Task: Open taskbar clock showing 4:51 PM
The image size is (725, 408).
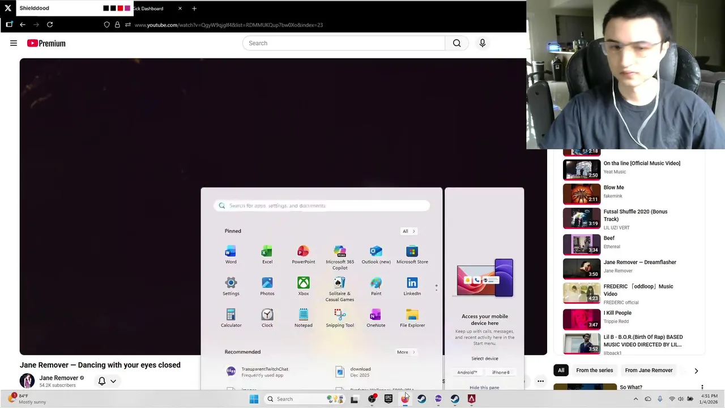Action: point(709,399)
